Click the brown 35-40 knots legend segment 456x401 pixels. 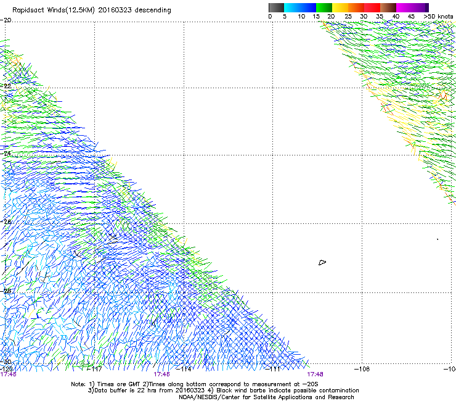[x=388, y=7]
